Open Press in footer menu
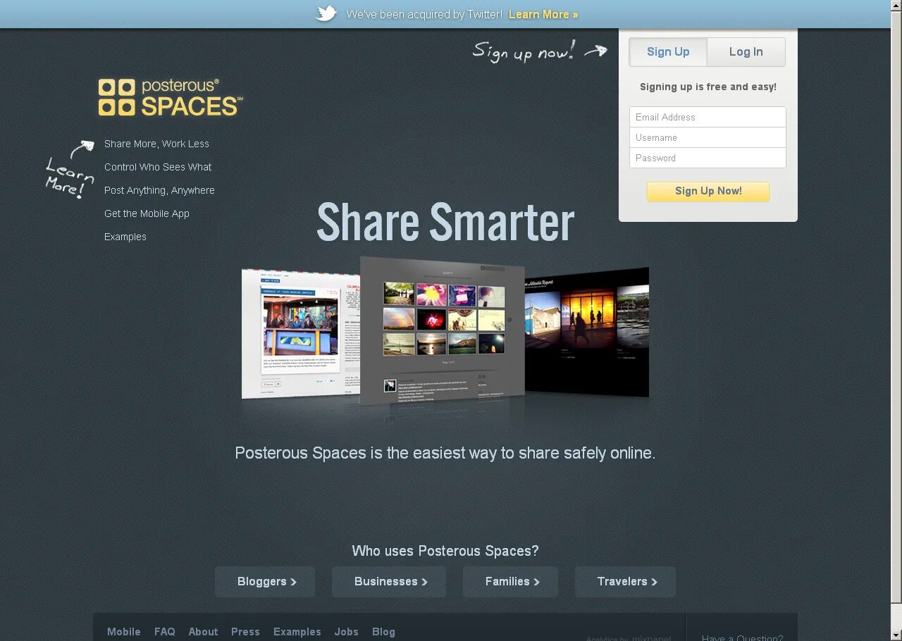The image size is (902, 641). [245, 632]
